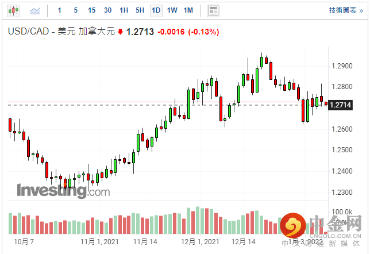
Task: Click the Investing.com watermark logo
Action: 63,191
